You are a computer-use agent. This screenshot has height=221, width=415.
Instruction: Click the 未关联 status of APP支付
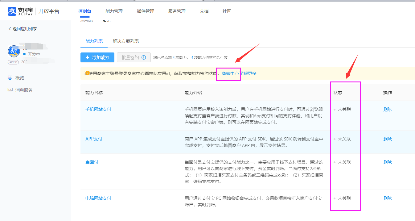pos(344,139)
